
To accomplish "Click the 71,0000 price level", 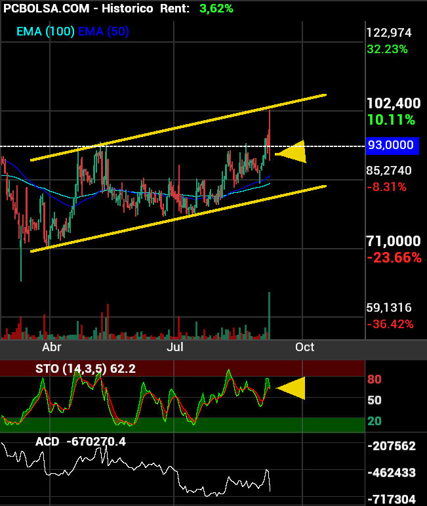I will [394, 241].
